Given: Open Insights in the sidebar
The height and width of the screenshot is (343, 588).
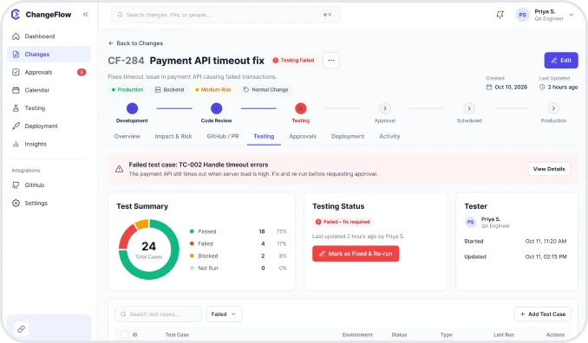Looking at the screenshot, I should pyautogui.click(x=49, y=144).
